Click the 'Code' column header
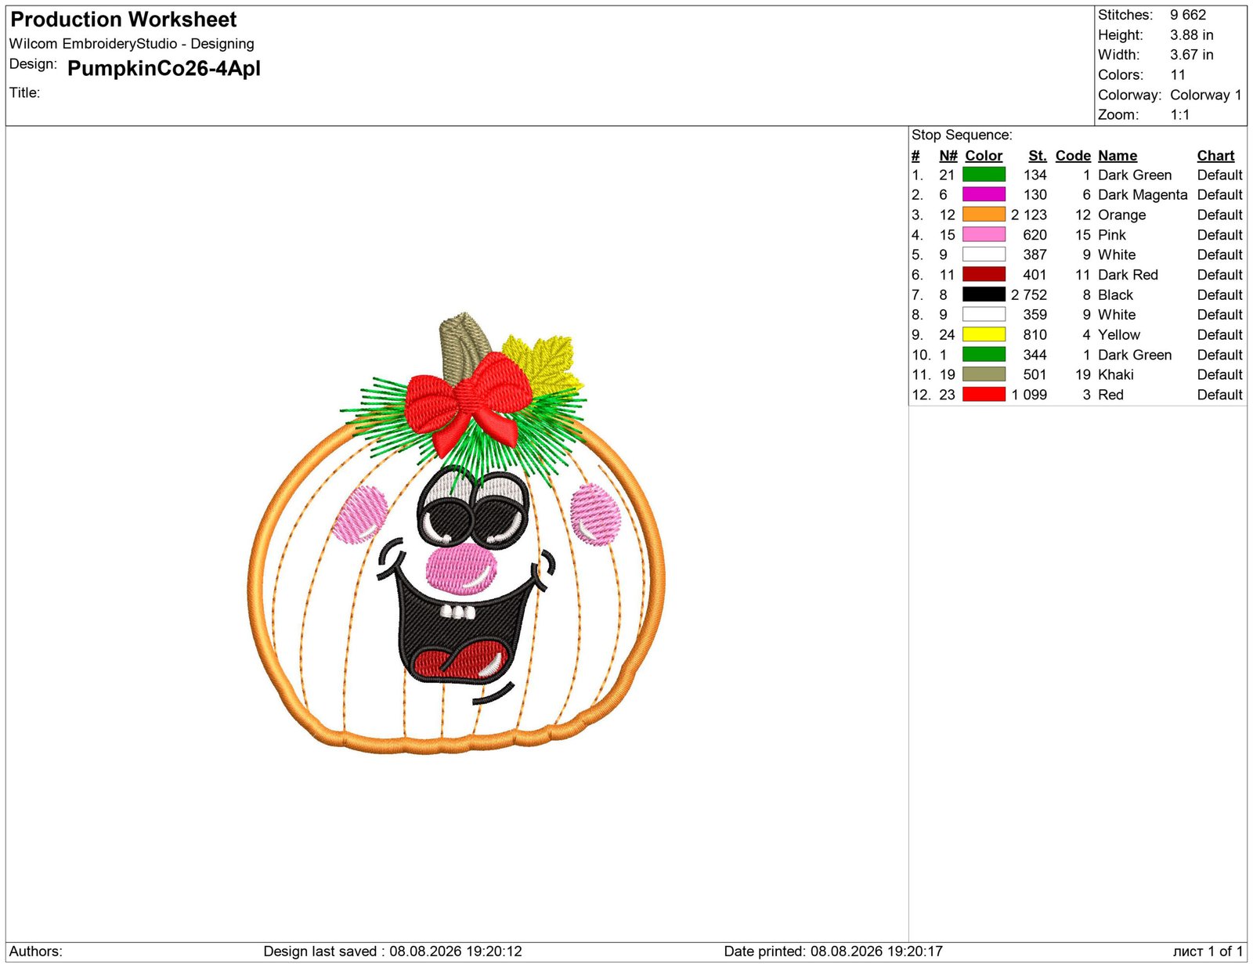1253x964 pixels. [1073, 156]
